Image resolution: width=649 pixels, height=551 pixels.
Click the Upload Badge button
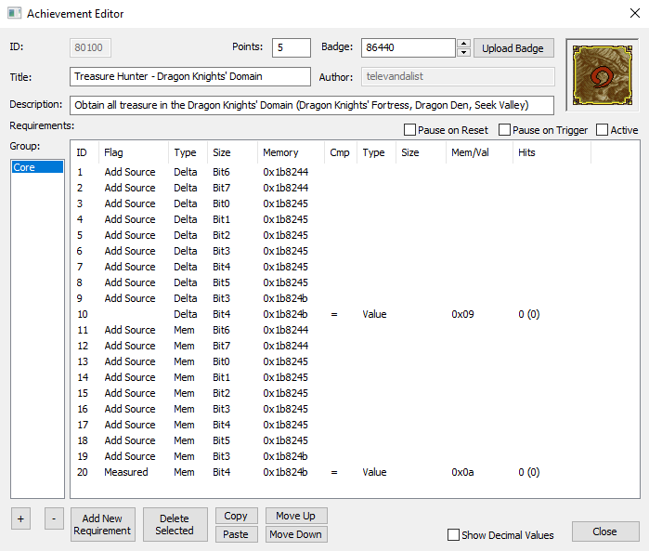(513, 48)
